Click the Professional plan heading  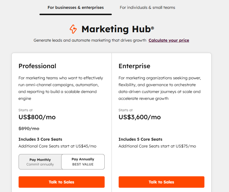37,66
